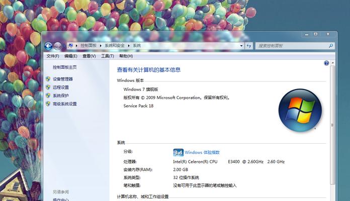Open the 查看(V) menu
This screenshot has height=201, width=350.
pos(89,56)
